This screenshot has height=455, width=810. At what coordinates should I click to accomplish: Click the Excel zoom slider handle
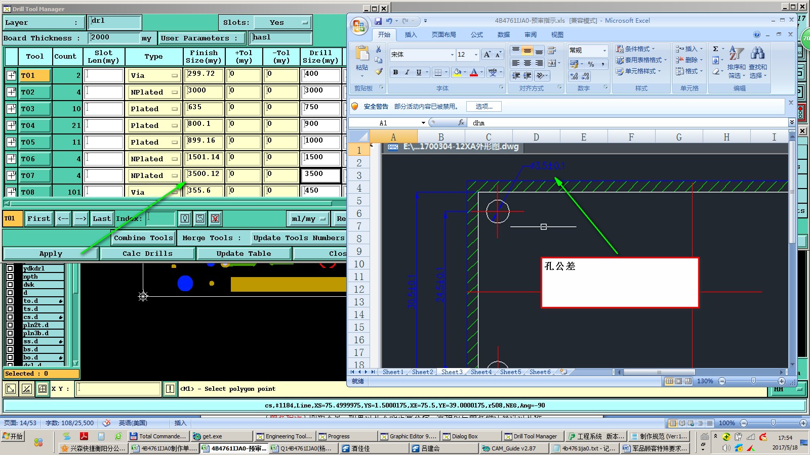pyautogui.click(x=753, y=381)
